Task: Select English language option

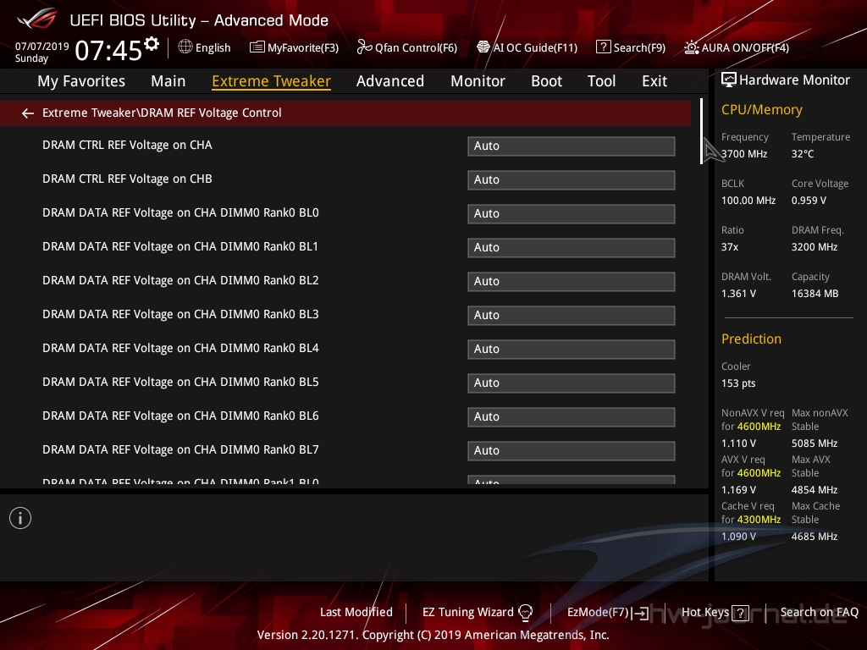Action: [213, 47]
